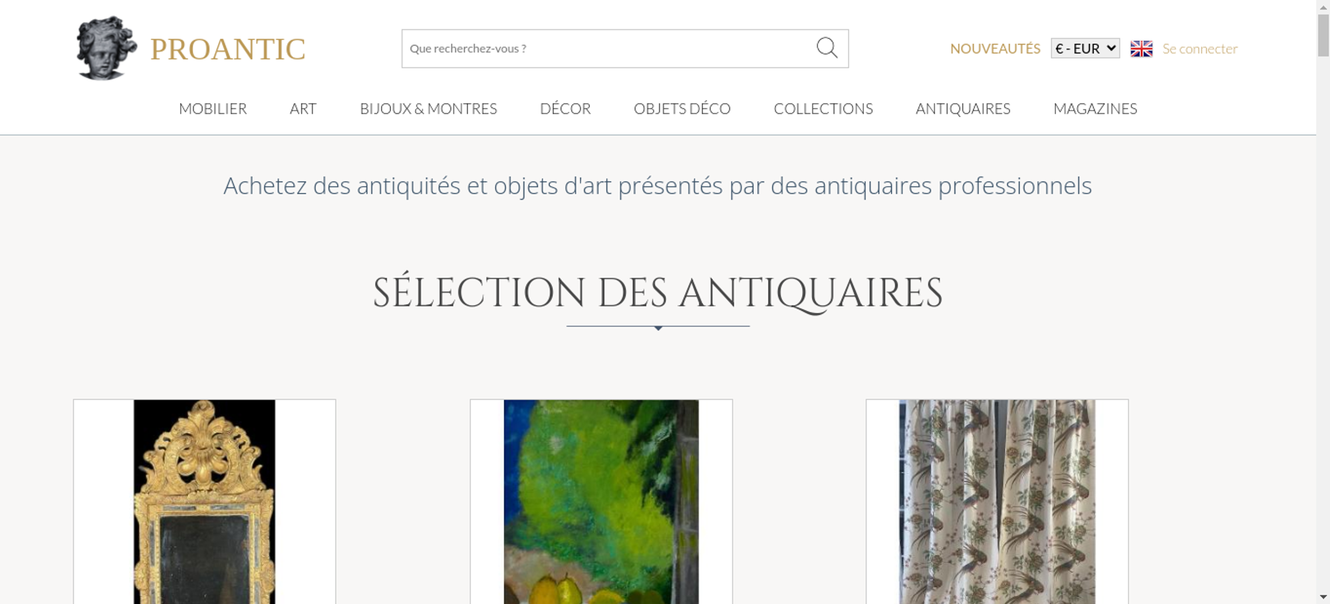
Task: Open the green still-life painting thumbnail
Action: click(x=601, y=502)
